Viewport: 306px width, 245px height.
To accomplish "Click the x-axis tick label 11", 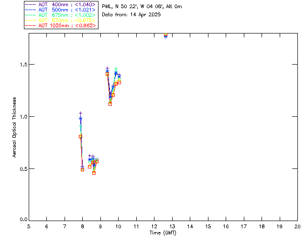I will [x=136, y=226].
